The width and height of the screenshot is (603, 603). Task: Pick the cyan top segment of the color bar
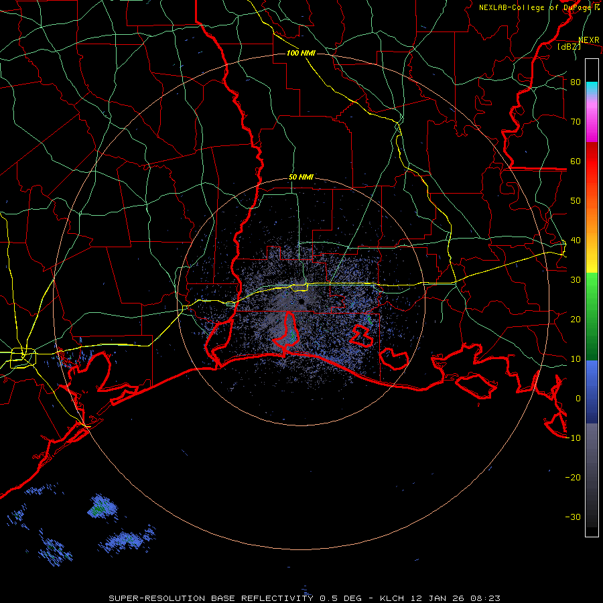592,89
